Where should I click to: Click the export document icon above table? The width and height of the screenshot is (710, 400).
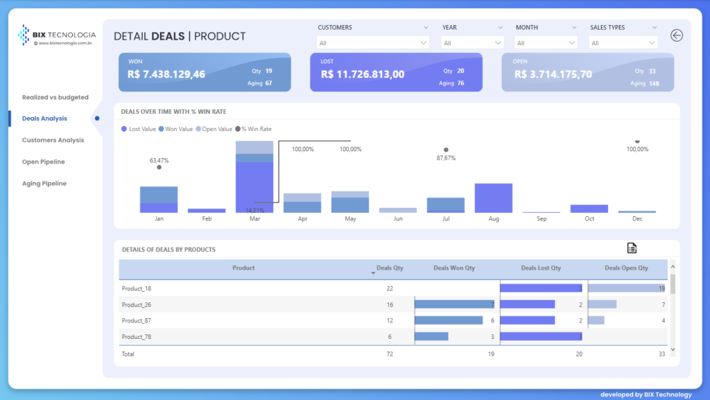[x=632, y=248]
